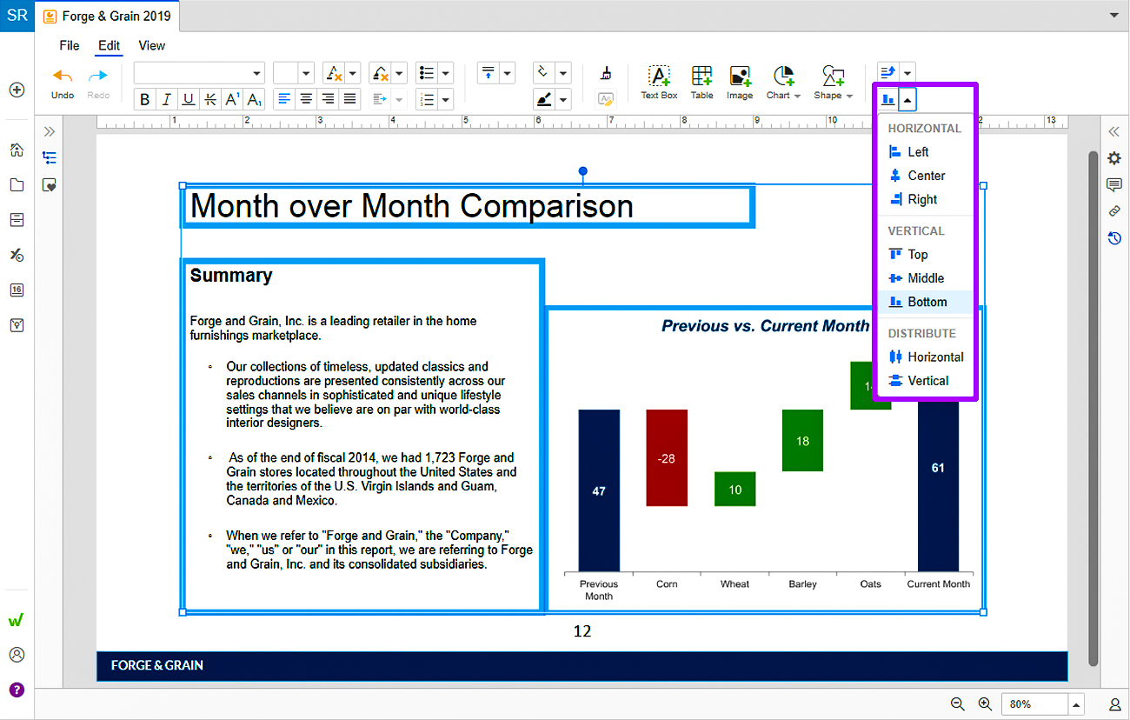Choose Center horizontal alignment
The height and width of the screenshot is (720, 1130).
[926, 176]
